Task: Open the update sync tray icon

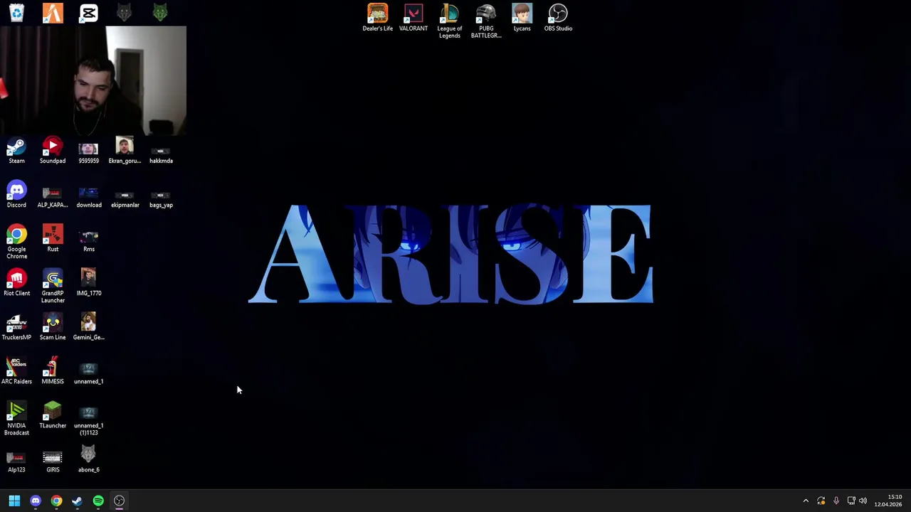Action: [x=821, y=501]
